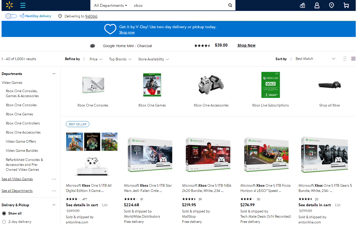Open the store finder location icon
The height and width of the screenshot is (225, 362).
click(332, 5)
